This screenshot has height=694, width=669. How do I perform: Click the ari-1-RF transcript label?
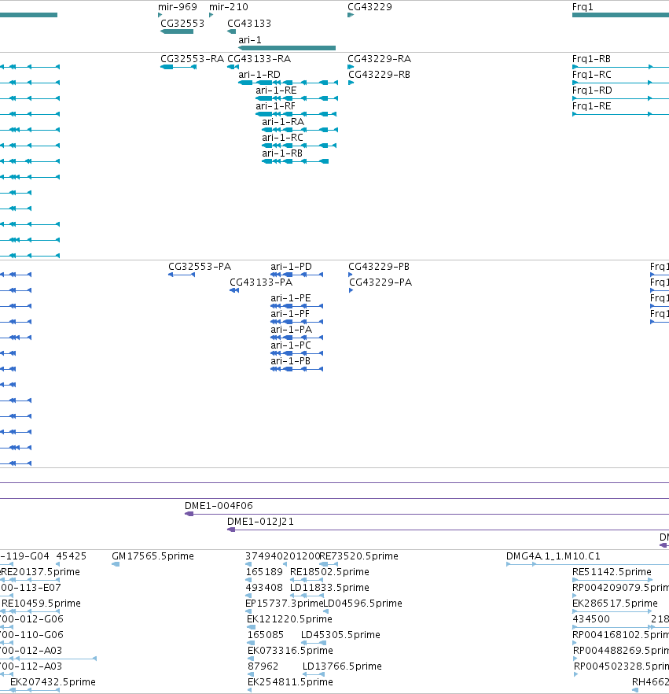click(x=275, y=106)
